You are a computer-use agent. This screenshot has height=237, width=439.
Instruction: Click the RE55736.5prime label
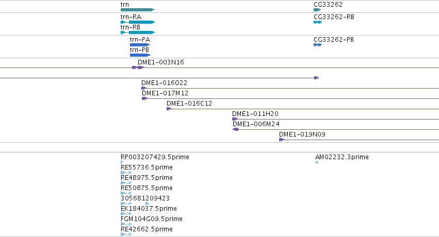coord(147,167)
